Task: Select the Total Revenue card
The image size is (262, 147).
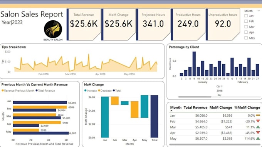Action: [84, 25]
